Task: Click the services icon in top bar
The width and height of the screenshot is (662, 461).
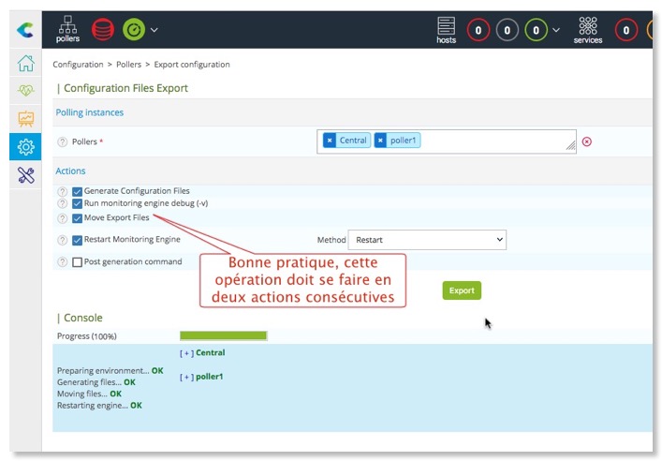Action: tap(587, 29)
